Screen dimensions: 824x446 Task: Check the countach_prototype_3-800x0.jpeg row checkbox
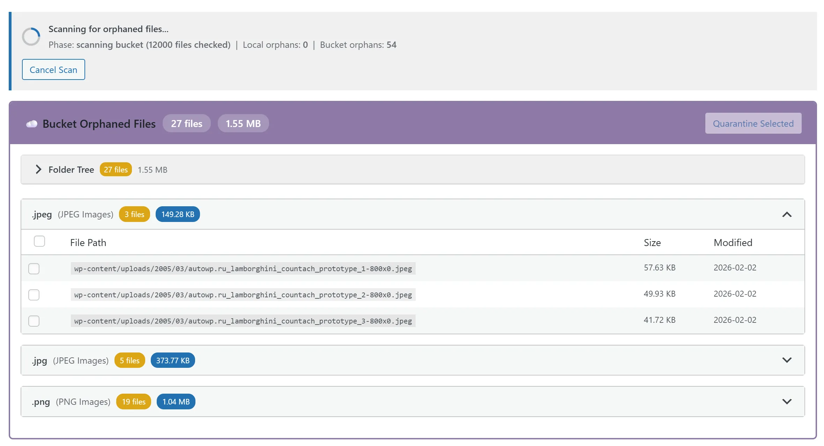[34, 321]
